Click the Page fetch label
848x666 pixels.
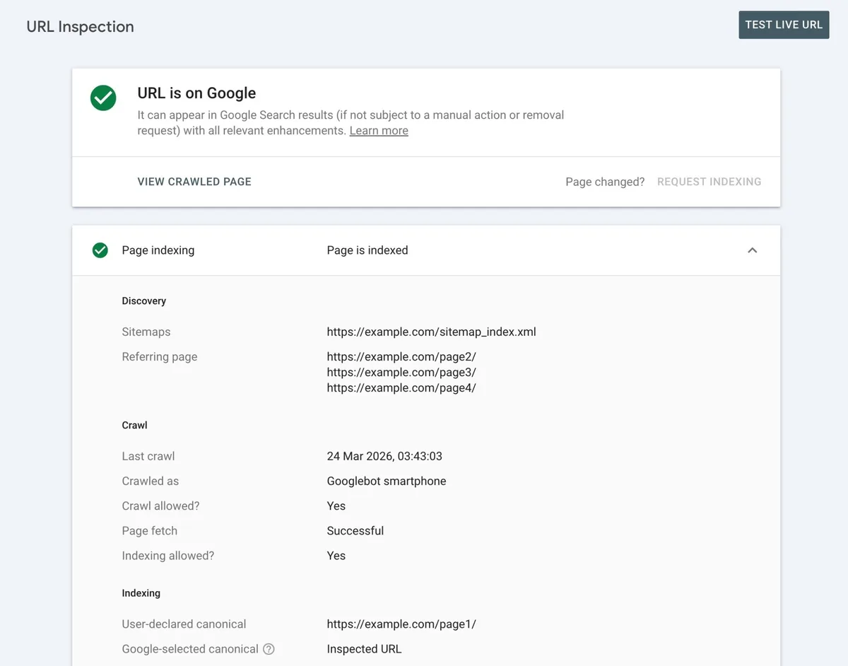click(x=150, y=530)
